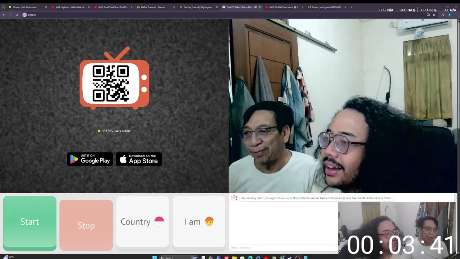Image resolution: width=460 pixels, height=259 pixels.
Task: Open OBS Studio from the taskbar
Action: (x=298, y=257)
